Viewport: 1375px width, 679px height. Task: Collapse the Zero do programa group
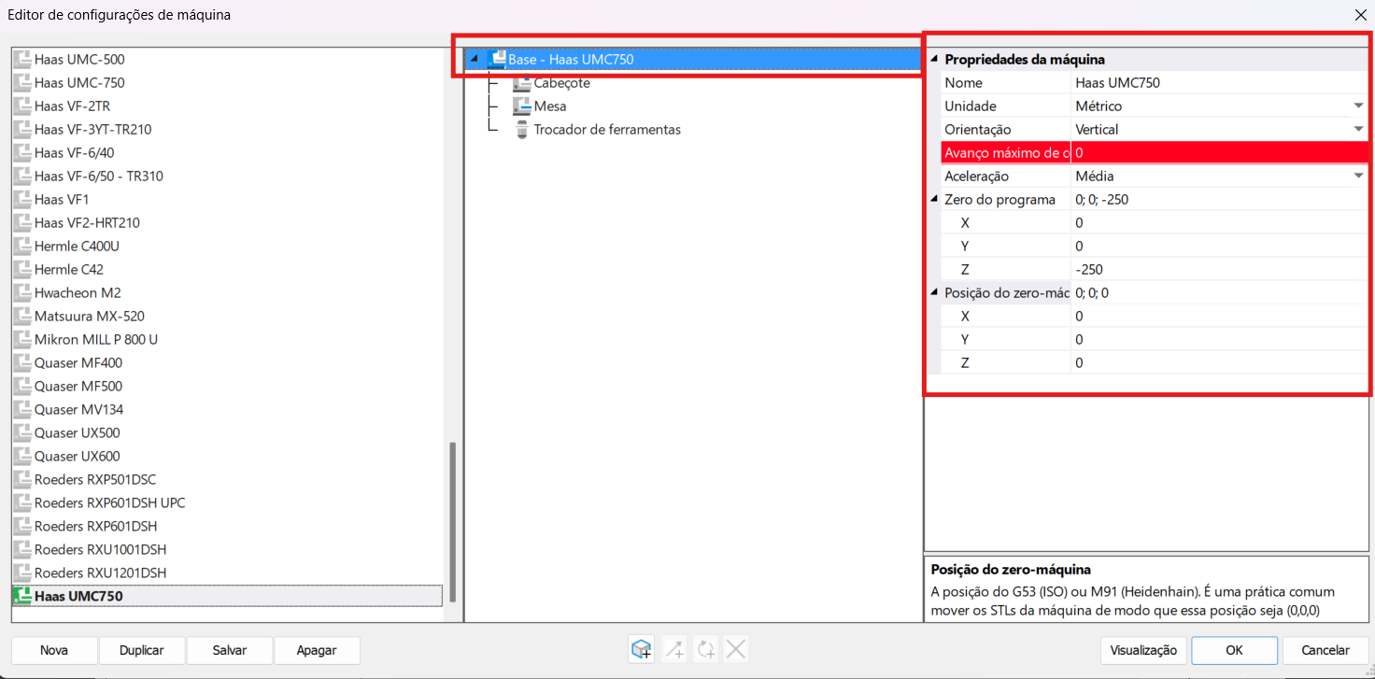pyautogui.click(x=934, y=199)
